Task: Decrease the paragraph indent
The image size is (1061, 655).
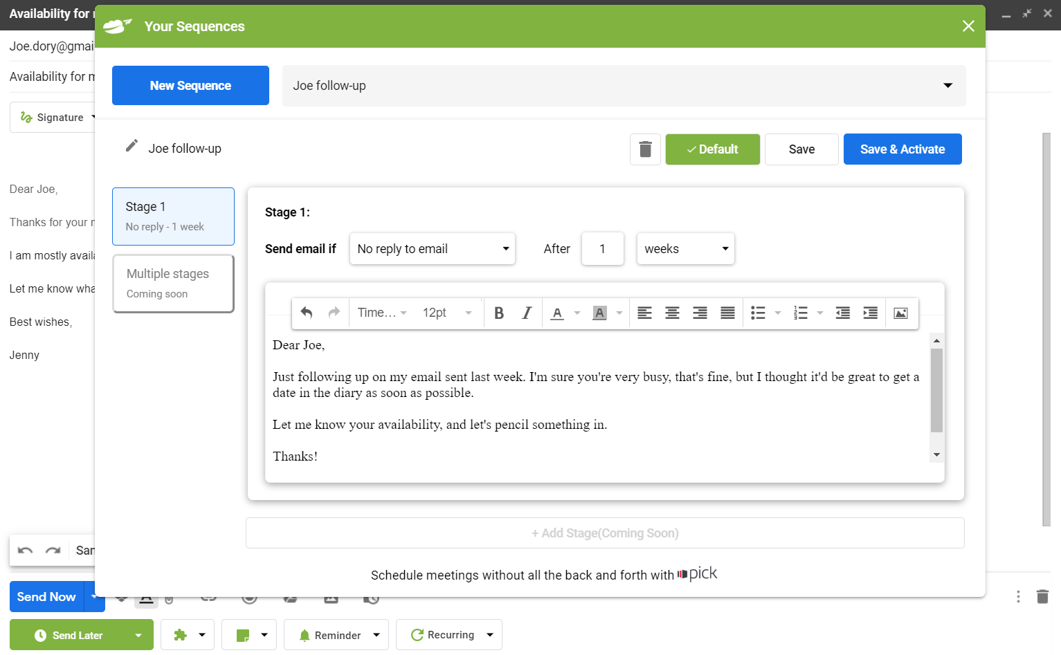Action: coord(842,313)
